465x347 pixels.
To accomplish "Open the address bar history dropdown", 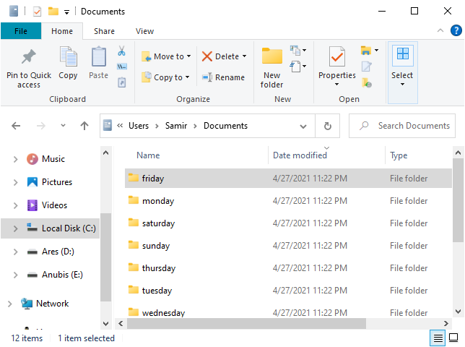I will tap(303, 127).
